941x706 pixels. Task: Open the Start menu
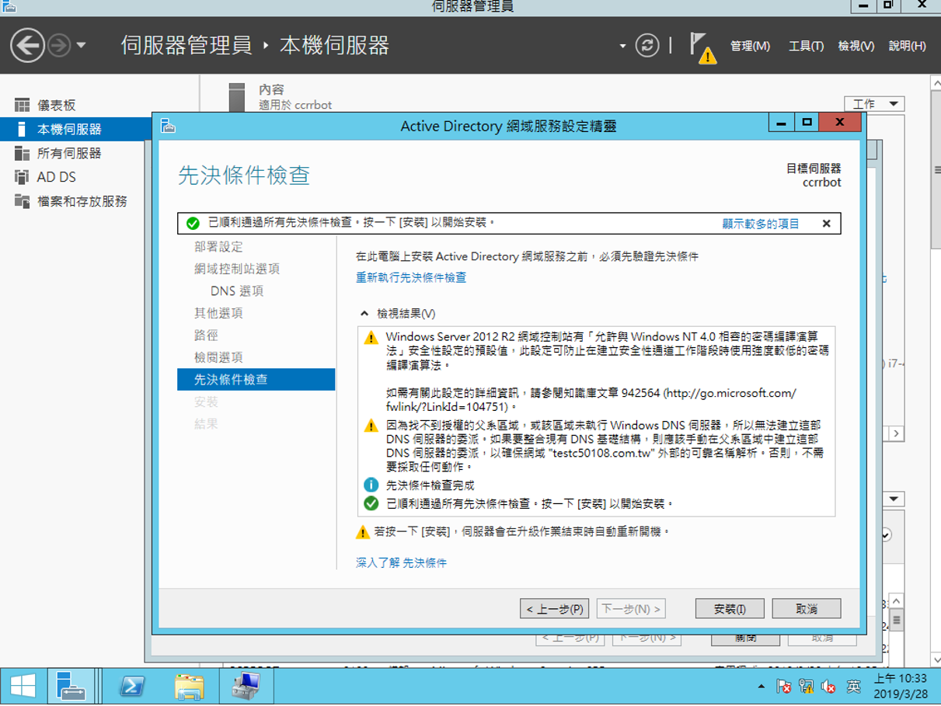pyautogui.click(x=23, y=687)
